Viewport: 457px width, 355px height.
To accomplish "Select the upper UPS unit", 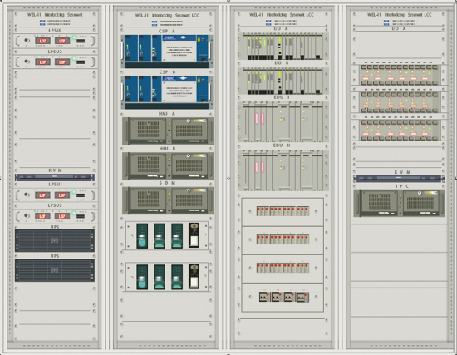I will tap(55, 240).
